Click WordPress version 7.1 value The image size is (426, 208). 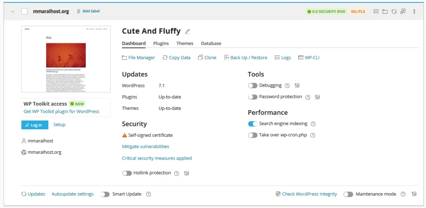tap(162, 86)
